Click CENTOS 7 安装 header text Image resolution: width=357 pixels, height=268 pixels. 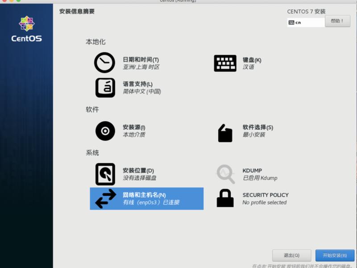coord(306,12)
